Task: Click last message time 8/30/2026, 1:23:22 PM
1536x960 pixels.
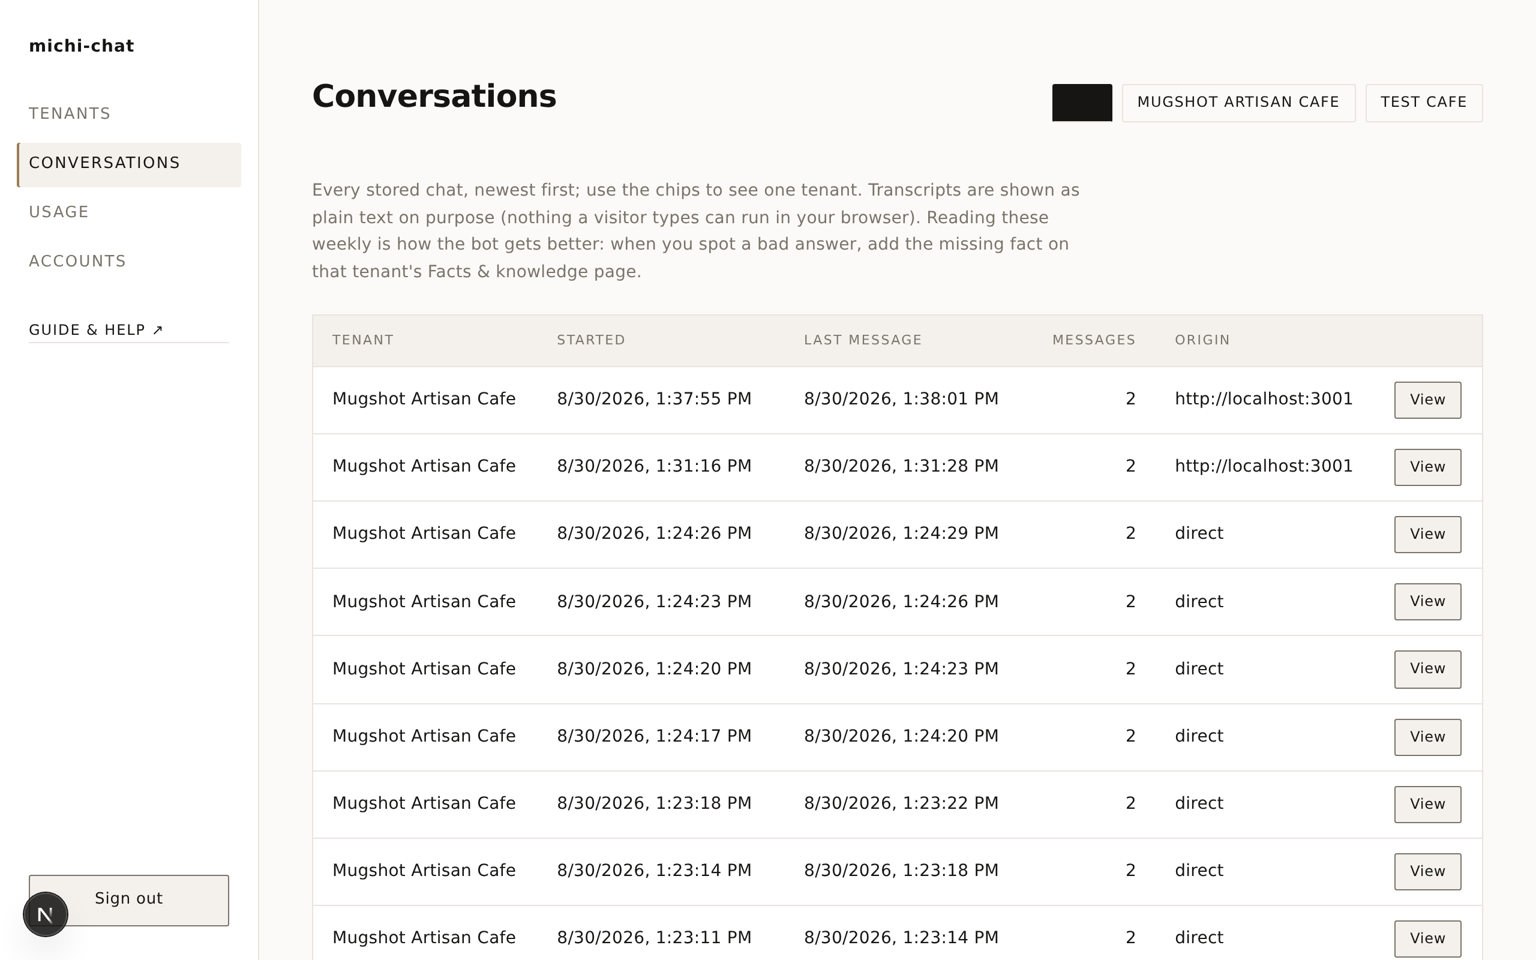Action: (x=901, y=803)
